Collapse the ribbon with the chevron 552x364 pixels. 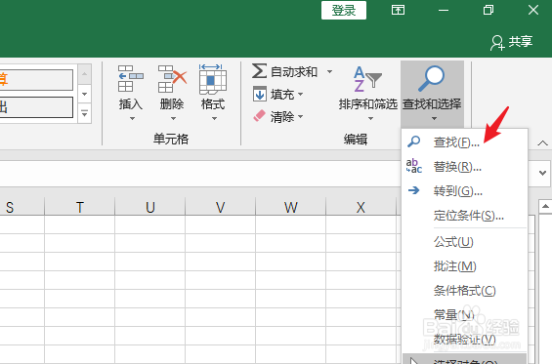click(542, 143)
